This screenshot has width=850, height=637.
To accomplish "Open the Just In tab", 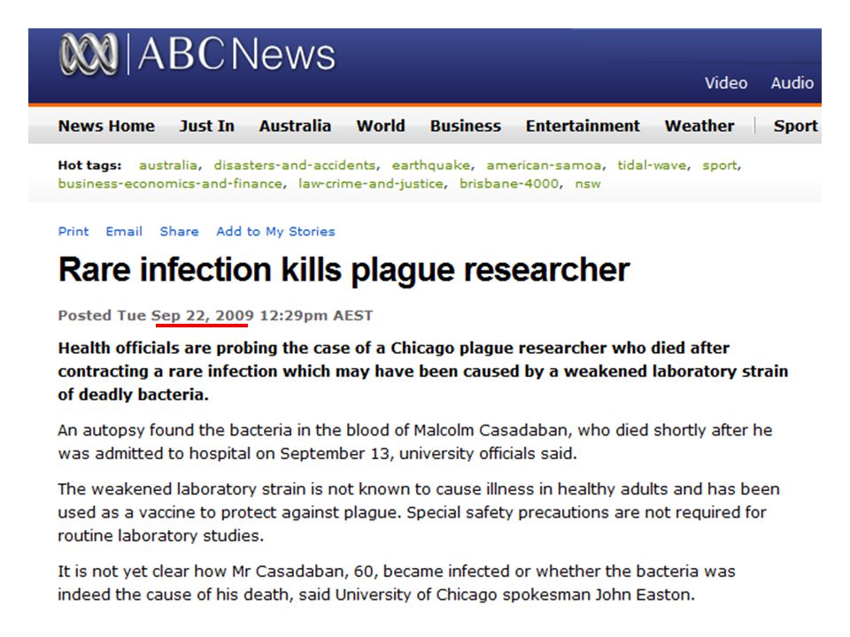I will coord(207,126).
